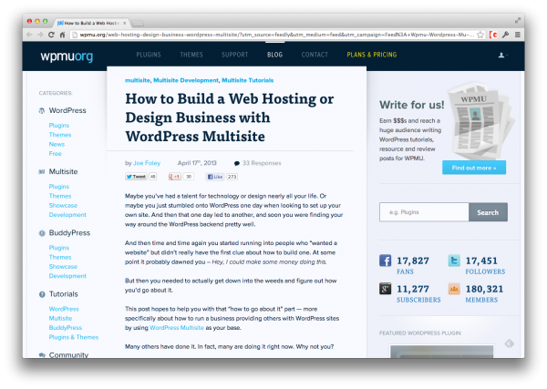Image resolution: width=547 pixels, height=389 pixels.
Task: Open the wrench tool icon in toolbar
Action: (505, 35)
